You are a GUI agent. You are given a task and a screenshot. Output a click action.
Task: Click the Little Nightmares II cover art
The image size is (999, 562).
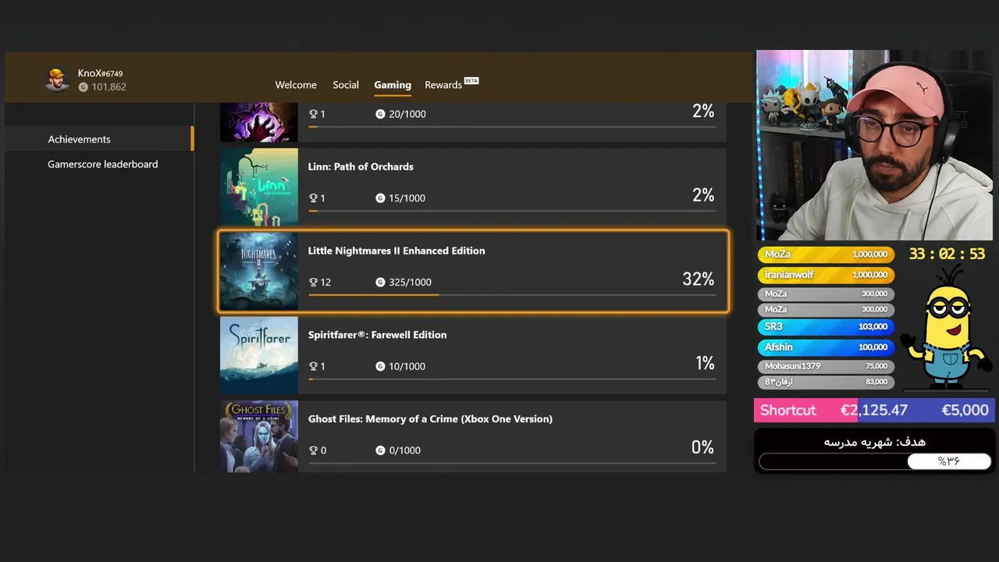pos(259,272)
